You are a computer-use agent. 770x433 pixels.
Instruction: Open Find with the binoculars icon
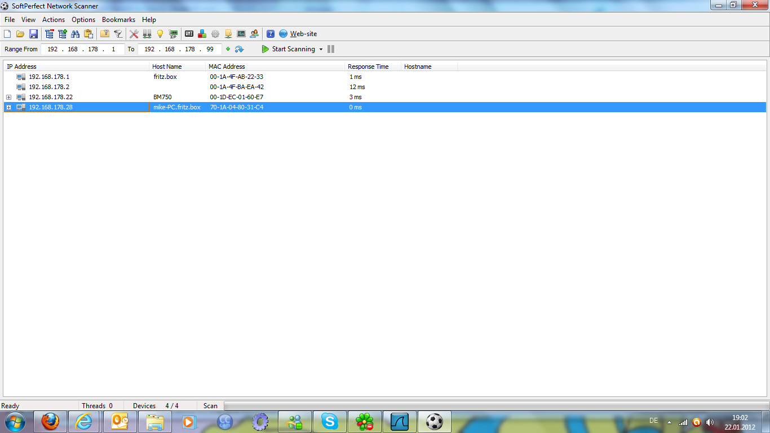click(x=75, y=34)
